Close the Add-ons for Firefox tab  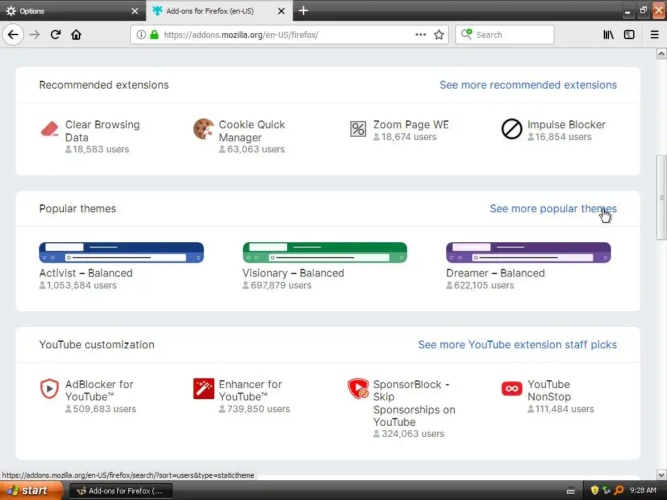click(281, 11)
